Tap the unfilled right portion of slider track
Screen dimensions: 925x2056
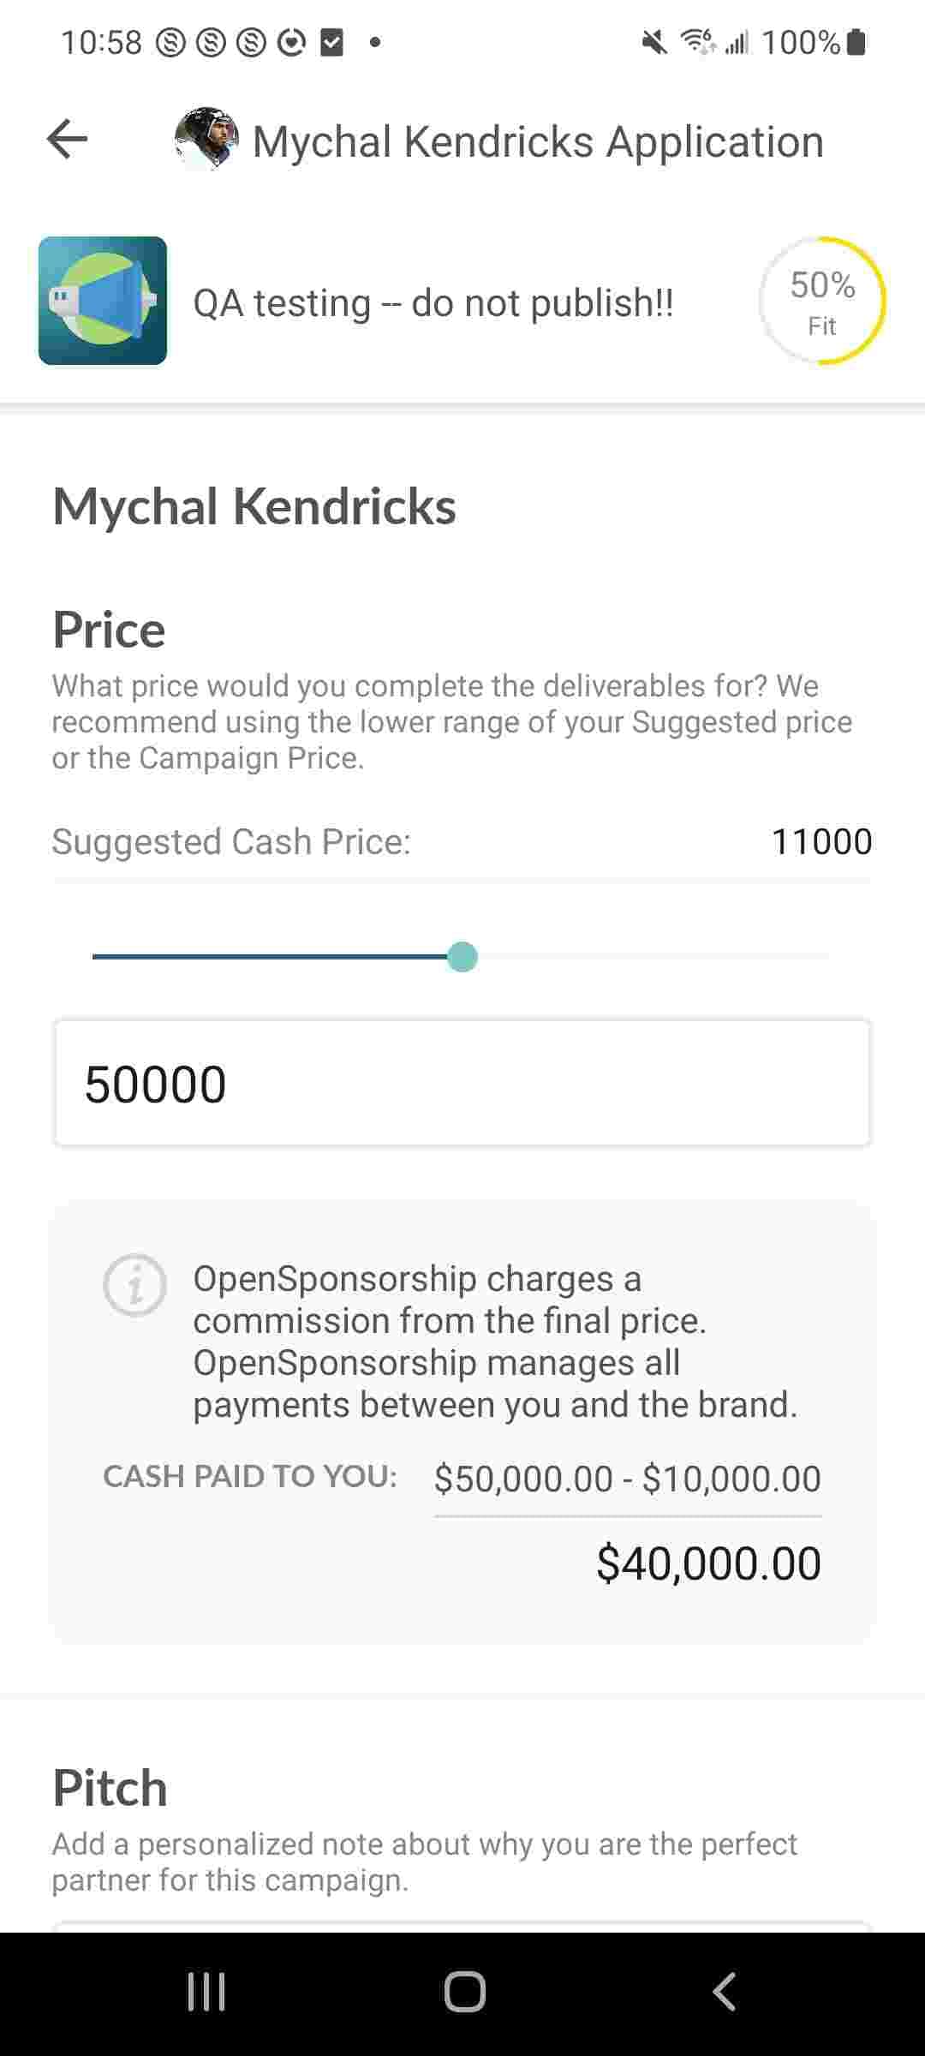(651, 957)
